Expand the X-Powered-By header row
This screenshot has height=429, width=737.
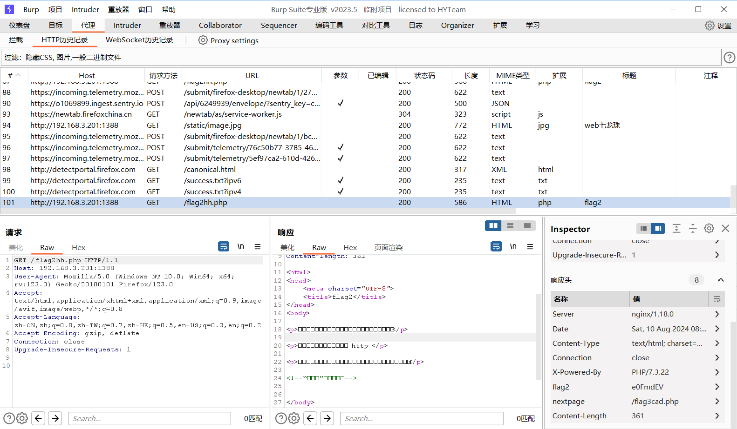(717, 372)
